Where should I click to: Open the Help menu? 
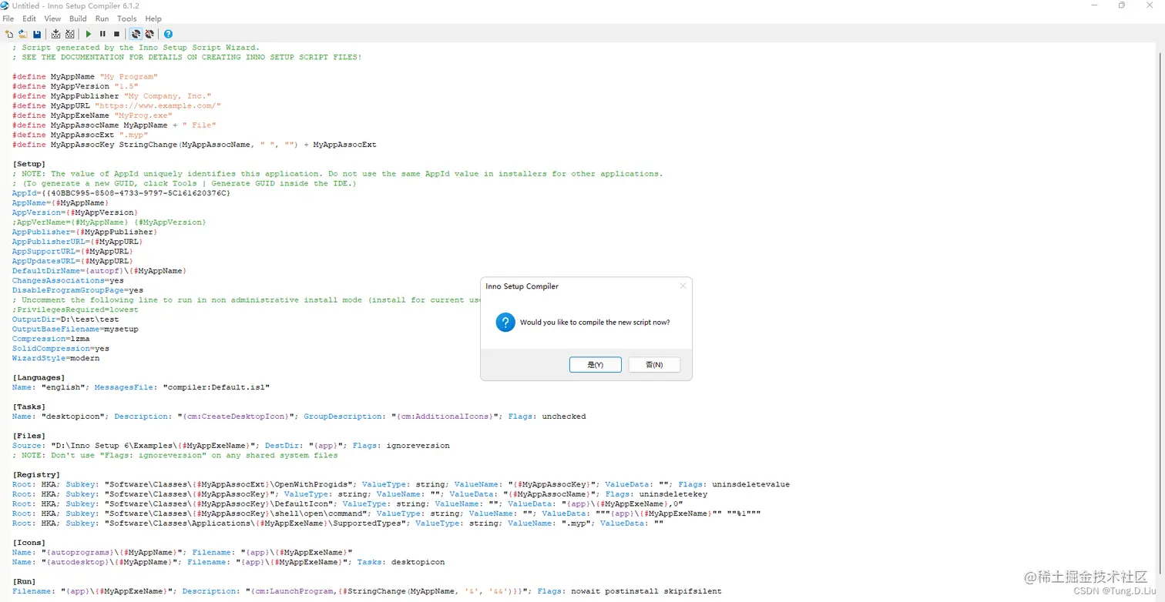(153, 18)
